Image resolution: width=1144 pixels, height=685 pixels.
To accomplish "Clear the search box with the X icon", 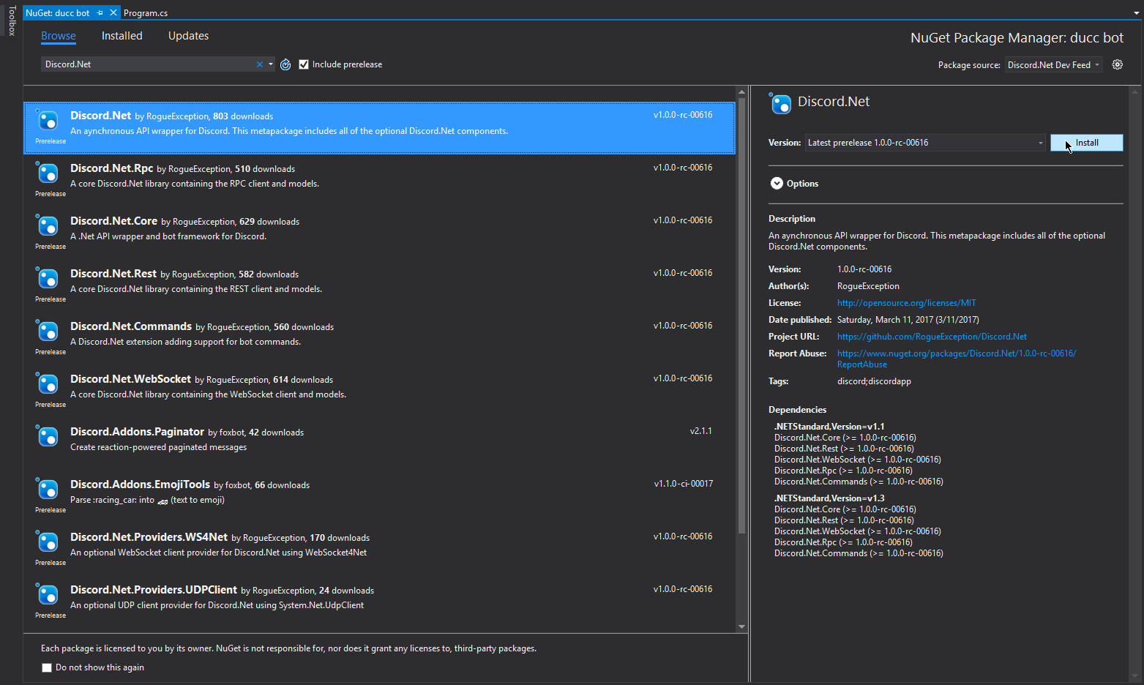I will [260, 64].
